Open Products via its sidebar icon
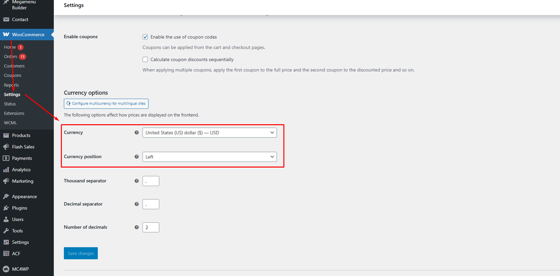The width and height of the screenshot is (560, 276). [x=6, y=135]
